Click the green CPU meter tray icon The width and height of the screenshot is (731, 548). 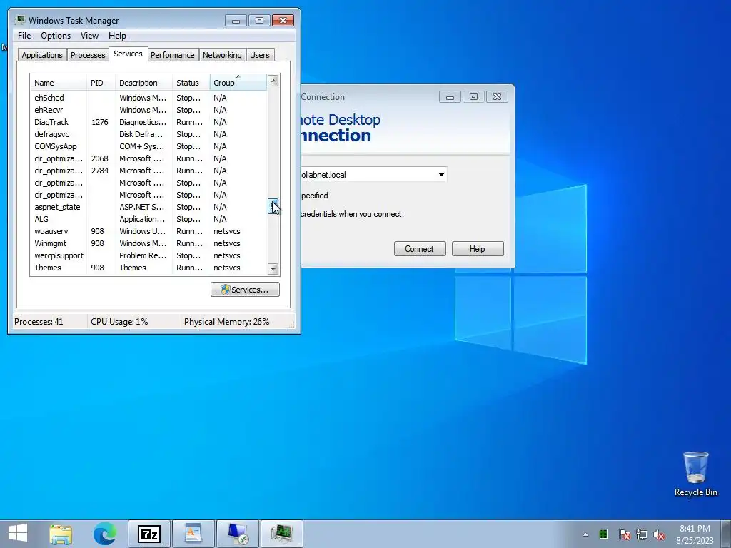point(603,534)
